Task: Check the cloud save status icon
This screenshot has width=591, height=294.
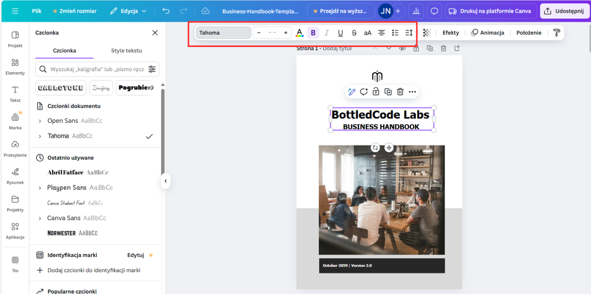Action: coord(205,11)
